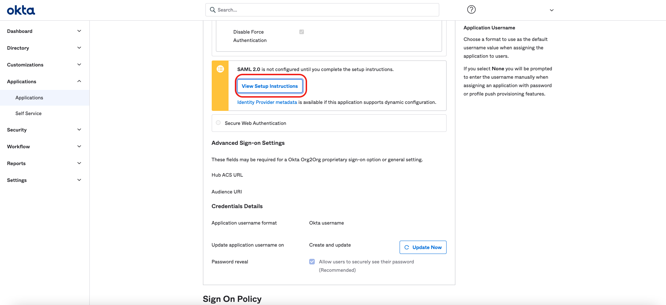Select Secure Web Authentication radio button
The height and width of the screenshot is (305, 666).
218,123
